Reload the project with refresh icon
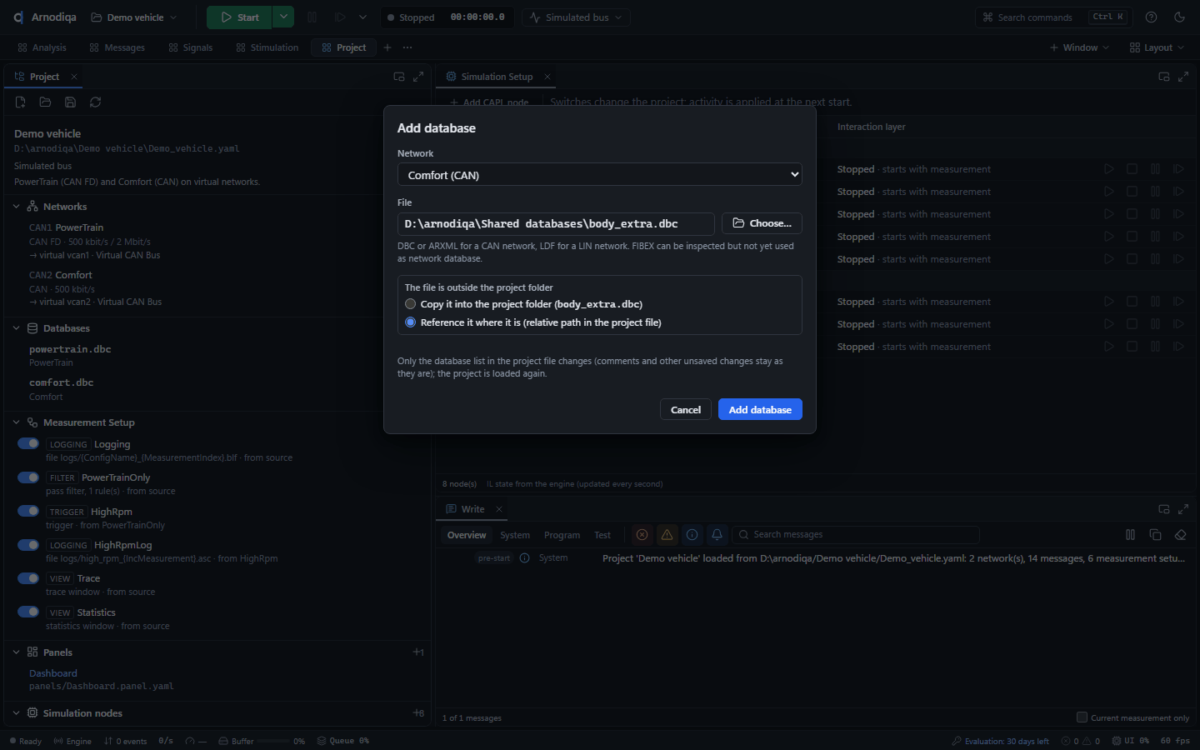The width and height of the screenshot is (1200, 750). point(95,102)
